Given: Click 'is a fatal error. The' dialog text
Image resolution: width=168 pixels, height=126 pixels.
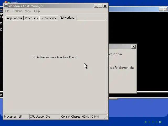Looking at the screenshot, I should 122,68.
